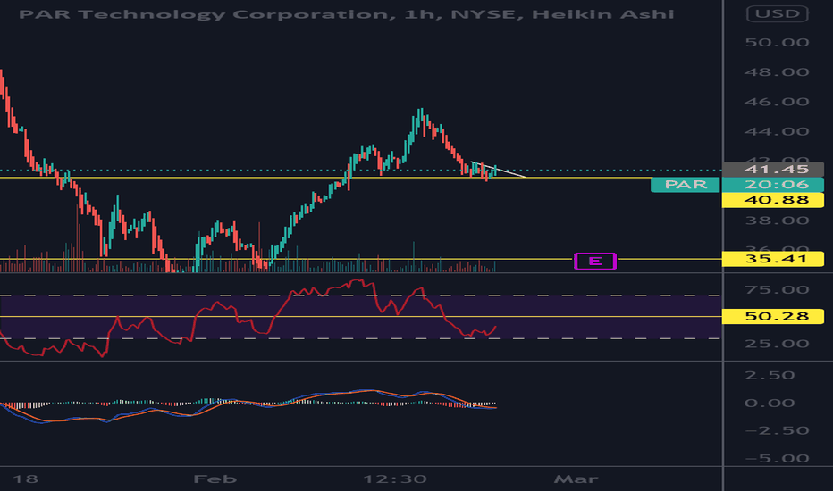
Task: Click the Feb date on time axis
Action: [215, 479]
